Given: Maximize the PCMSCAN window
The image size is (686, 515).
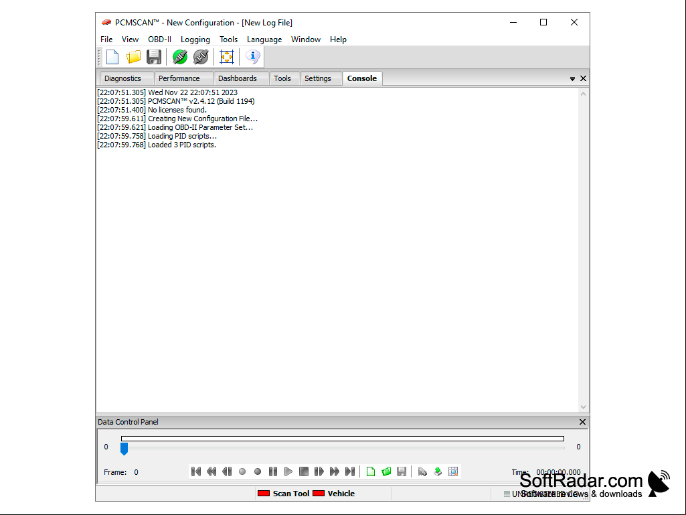Looking at the screenshot, I should click(543, 22).
